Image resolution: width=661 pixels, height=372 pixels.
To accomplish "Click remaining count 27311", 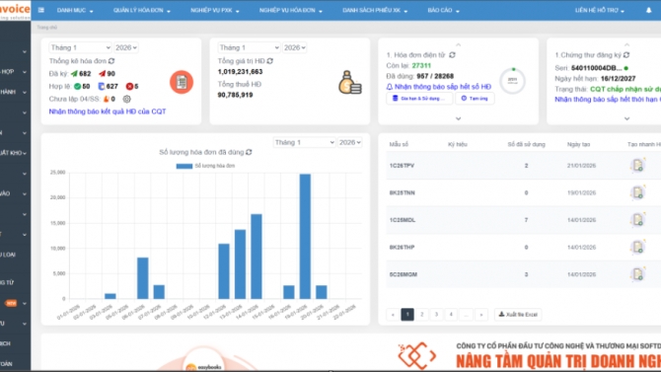I will click(421, 65).
